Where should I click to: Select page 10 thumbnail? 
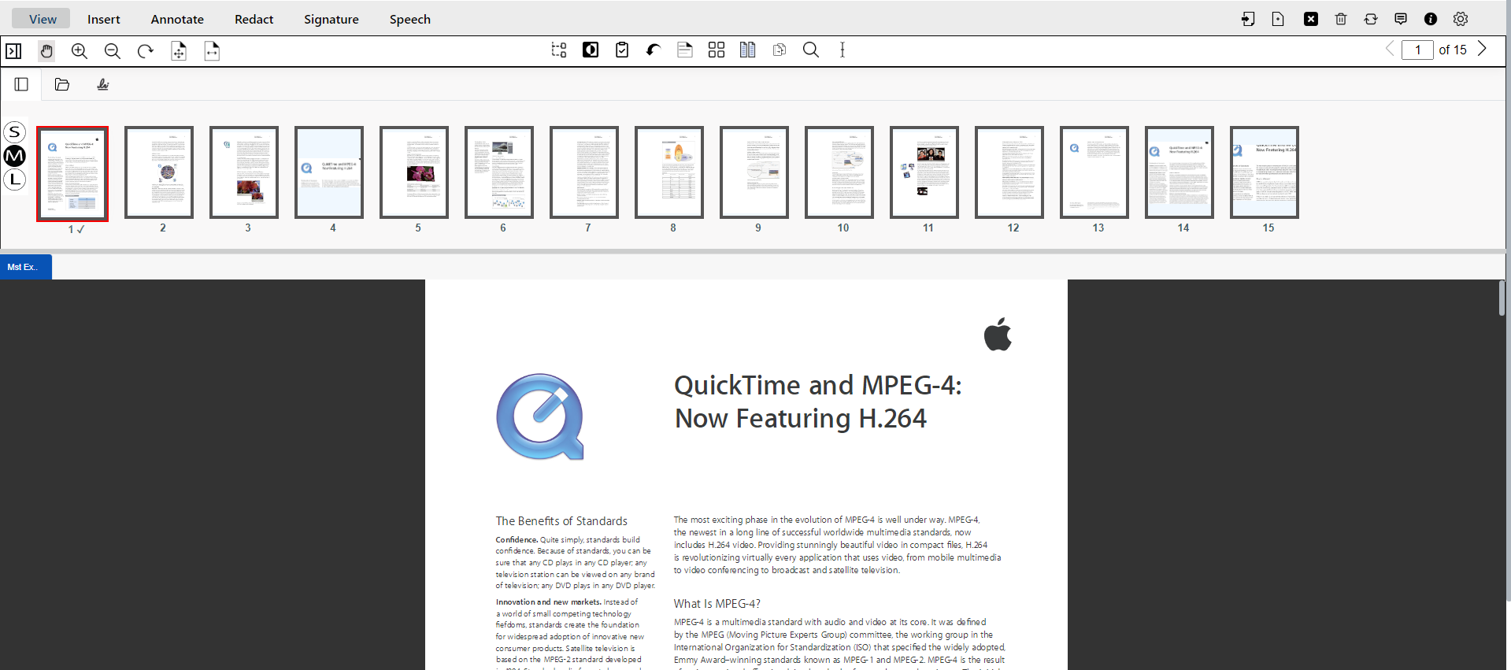tap(839, 172)
